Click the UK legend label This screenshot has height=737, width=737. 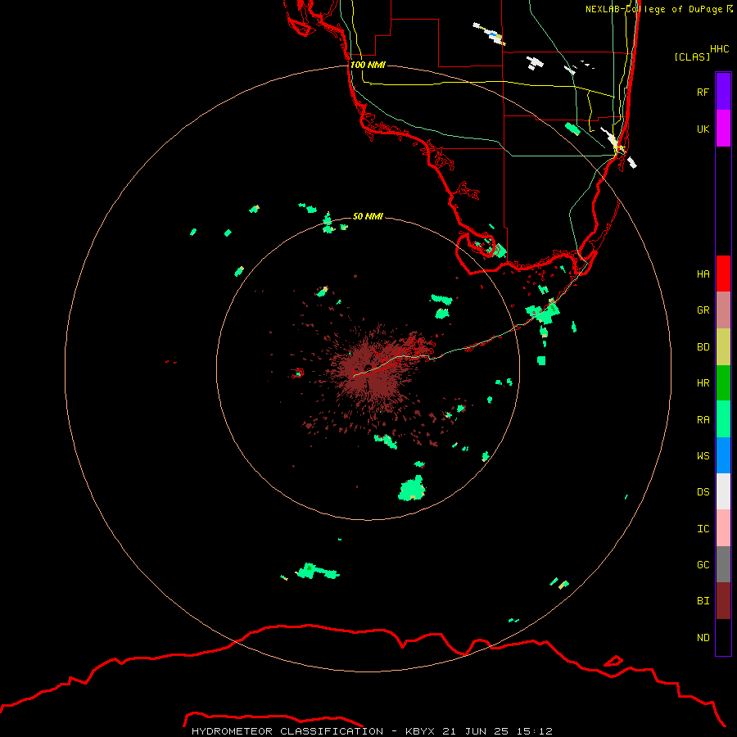coord(703,129)
